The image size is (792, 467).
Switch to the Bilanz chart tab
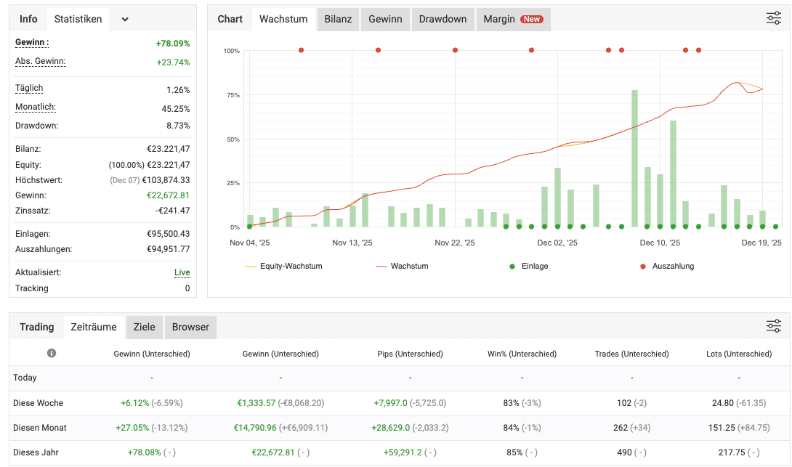click(338, 20)
